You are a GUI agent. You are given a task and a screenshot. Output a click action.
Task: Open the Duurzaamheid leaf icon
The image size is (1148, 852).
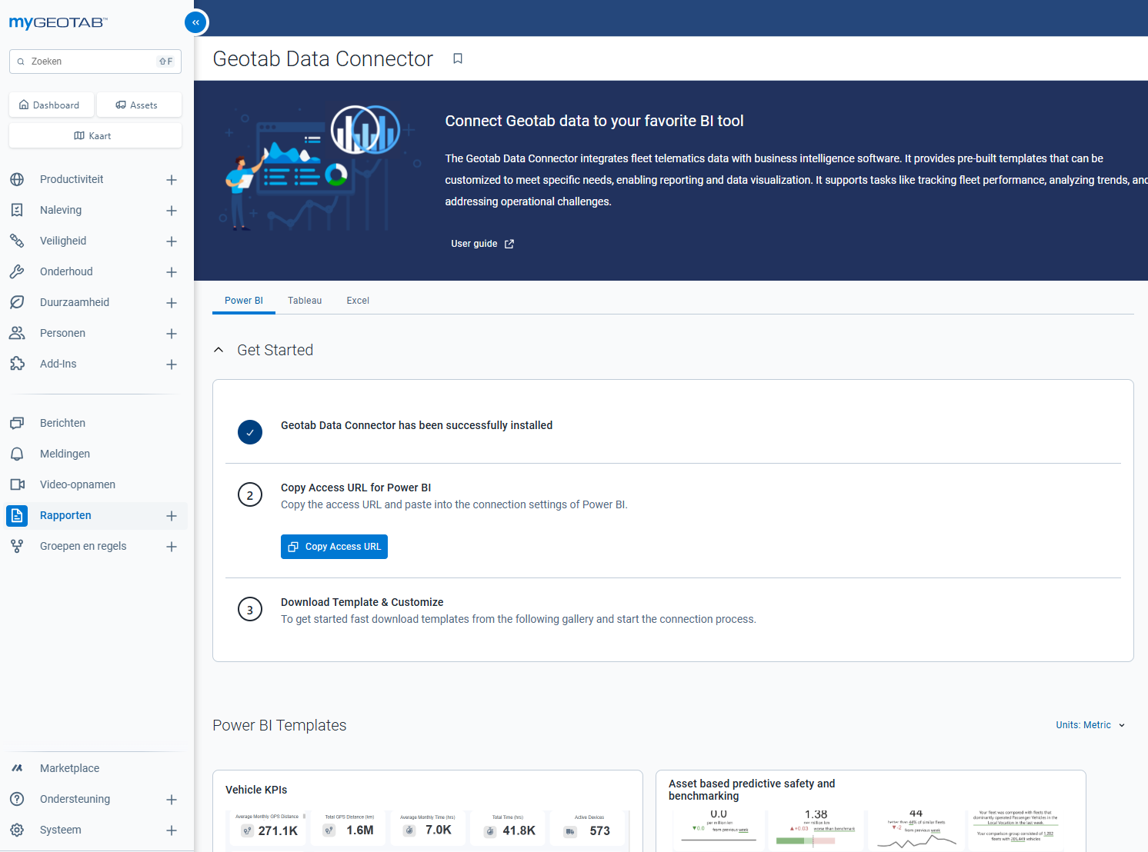point(17,302)
